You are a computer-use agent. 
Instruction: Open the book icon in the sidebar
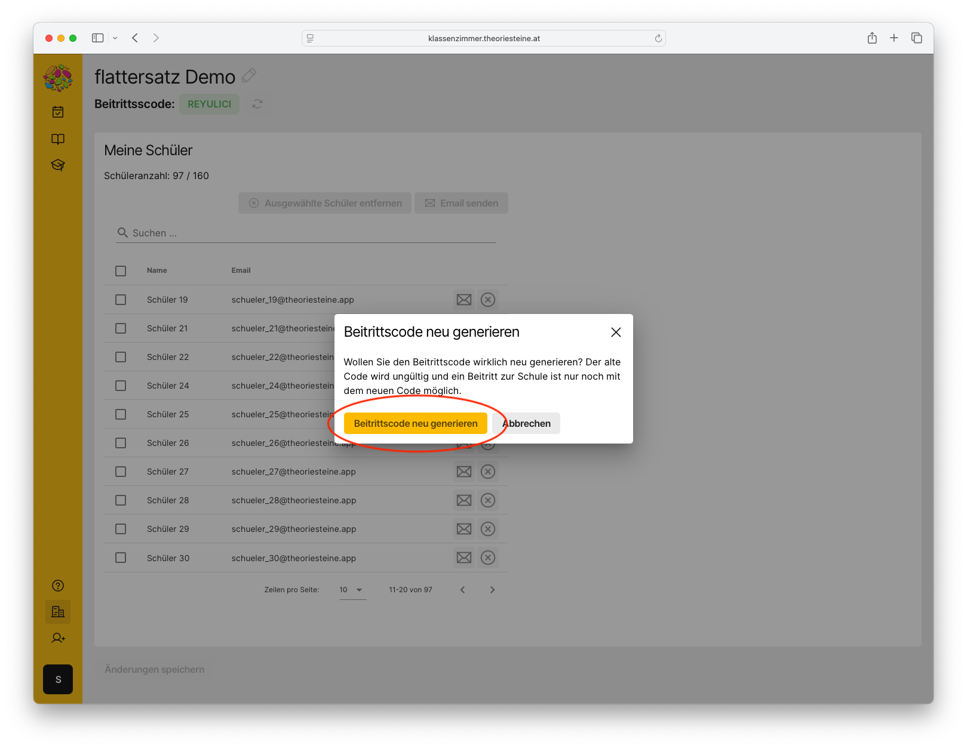58,139
